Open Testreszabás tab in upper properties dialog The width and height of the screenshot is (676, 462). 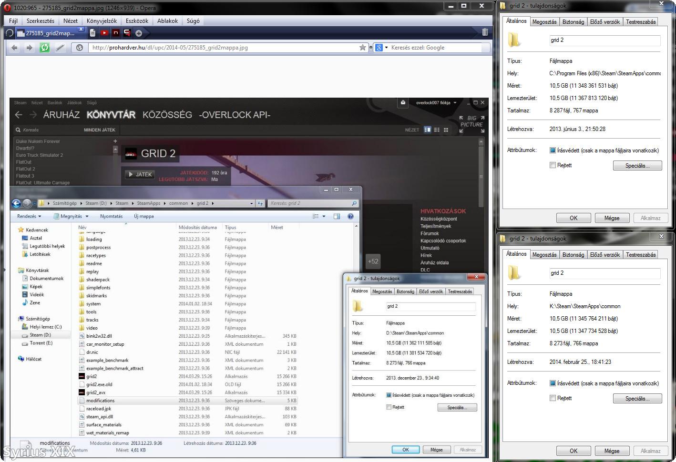(641, 22)
